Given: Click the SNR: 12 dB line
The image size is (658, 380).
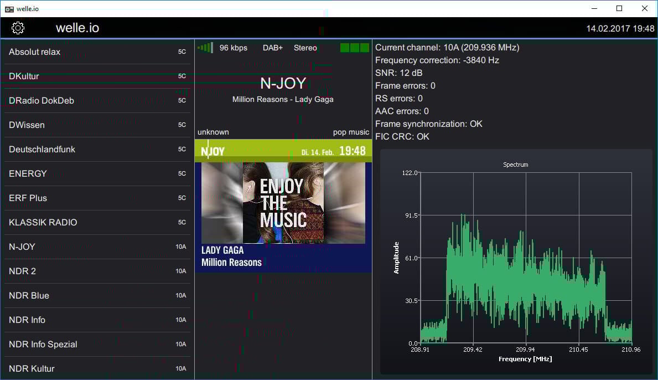Looking at the screenshot, I should (398, 73).
